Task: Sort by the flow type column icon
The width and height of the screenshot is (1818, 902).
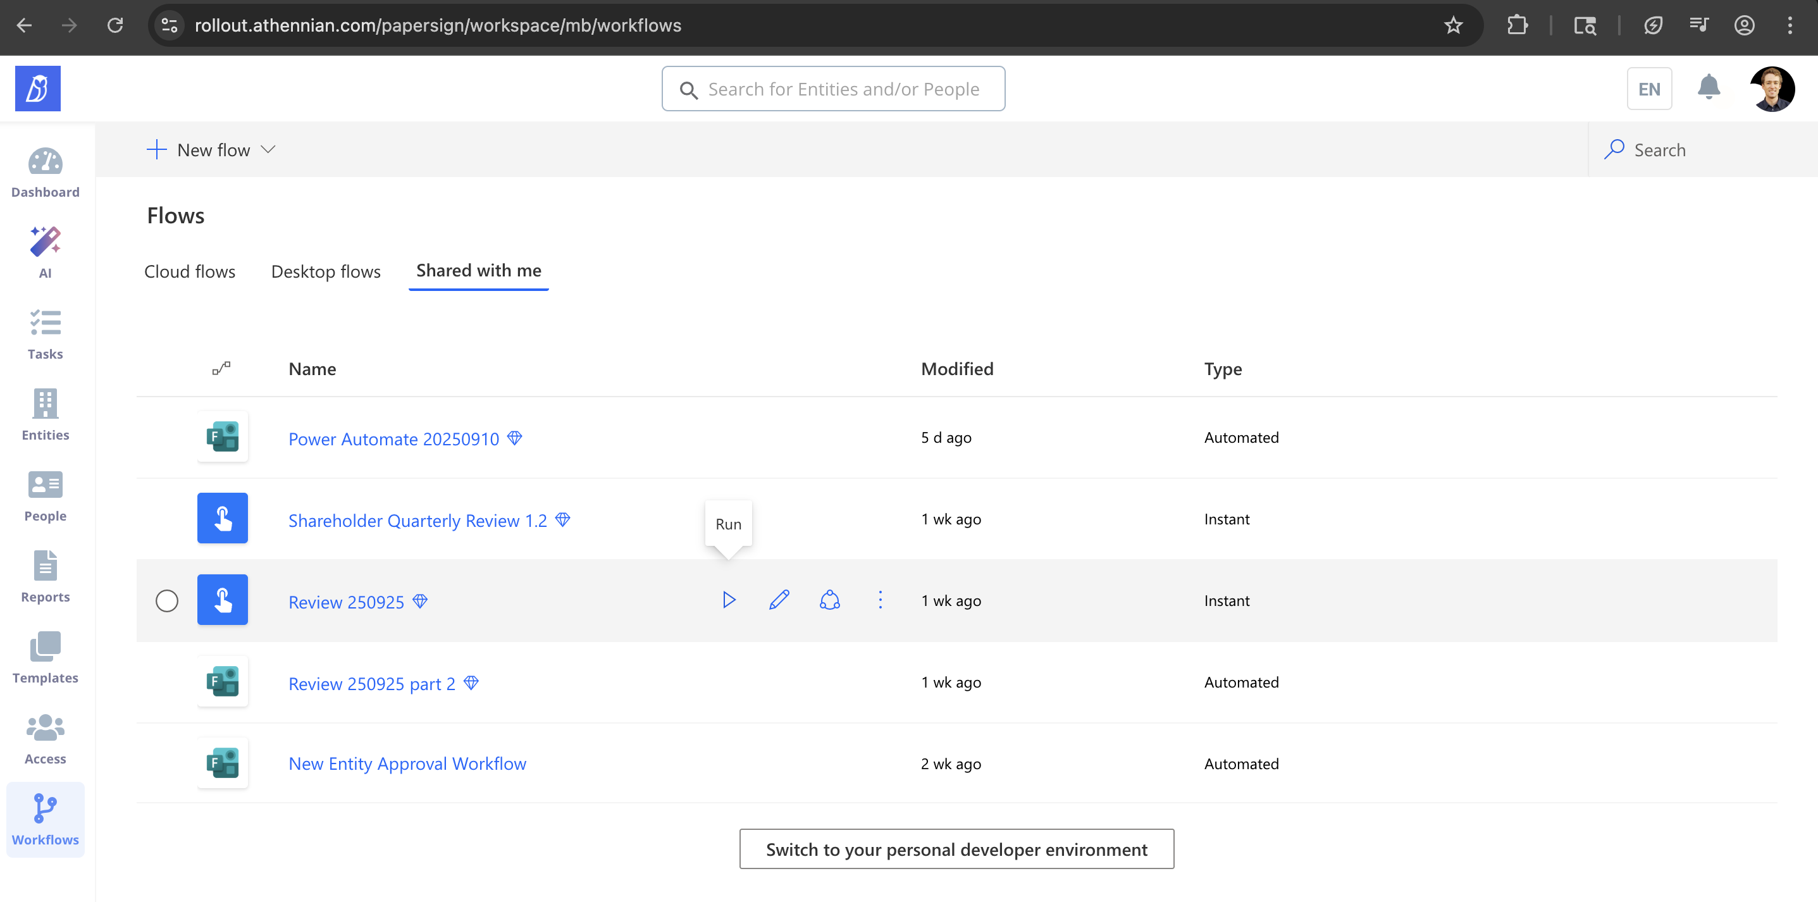Action: click(x=221, y=368)
